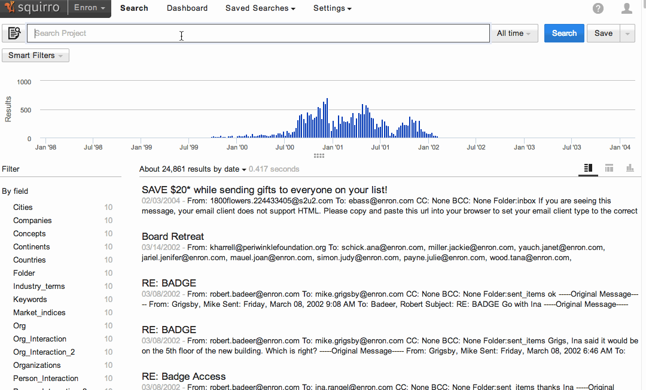The height and width of the screenshot is (390, 646).
Task: Open the Save button dropdown arrow
Action: point(627,33)
